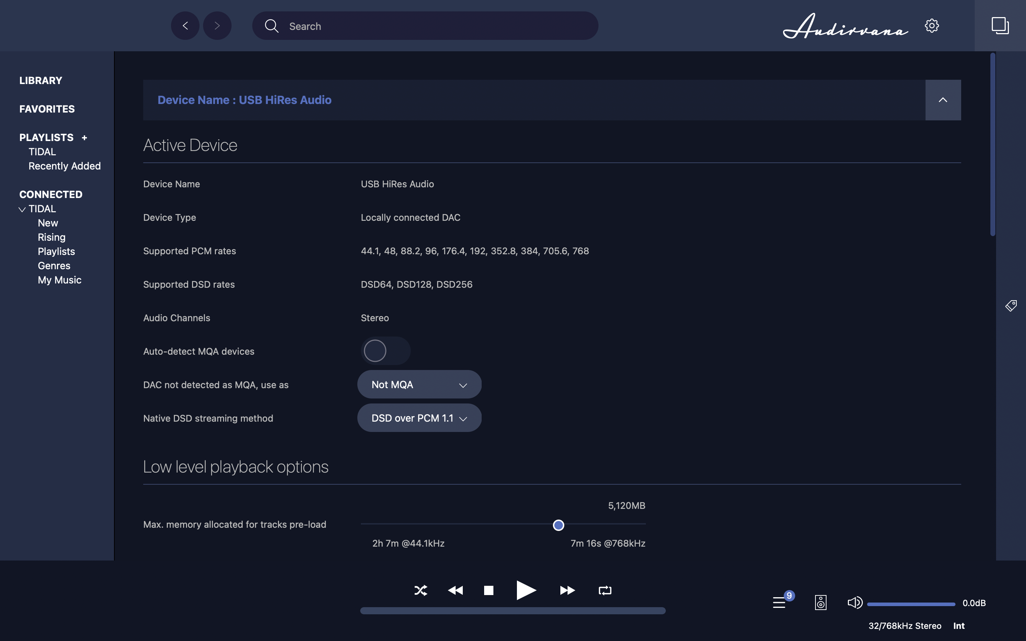Select Rising under TIDAL
The width and height of the screenshot is (1026, 641).
[x=52, y=238]
